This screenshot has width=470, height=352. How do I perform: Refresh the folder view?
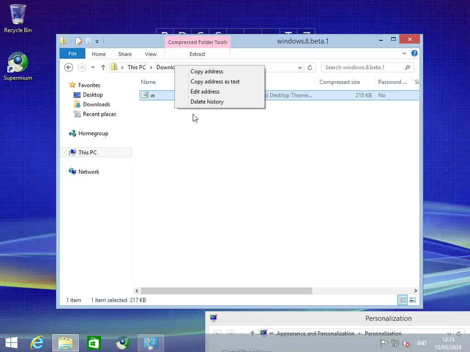coord(310,67)
